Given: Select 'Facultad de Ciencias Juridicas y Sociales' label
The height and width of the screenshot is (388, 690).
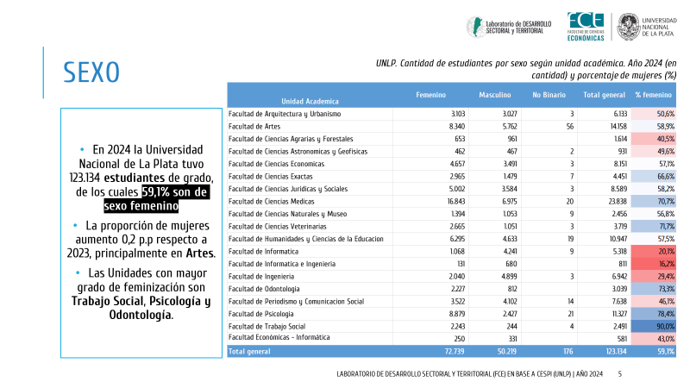Looking at the screenshot, I should (288, 189).
